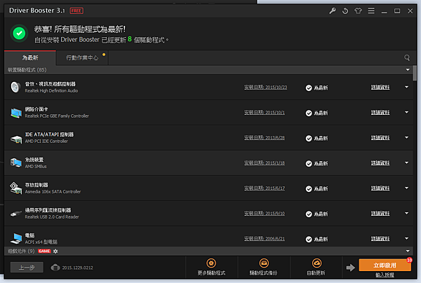
Task: Open the restore history icon
Action: 345,11
